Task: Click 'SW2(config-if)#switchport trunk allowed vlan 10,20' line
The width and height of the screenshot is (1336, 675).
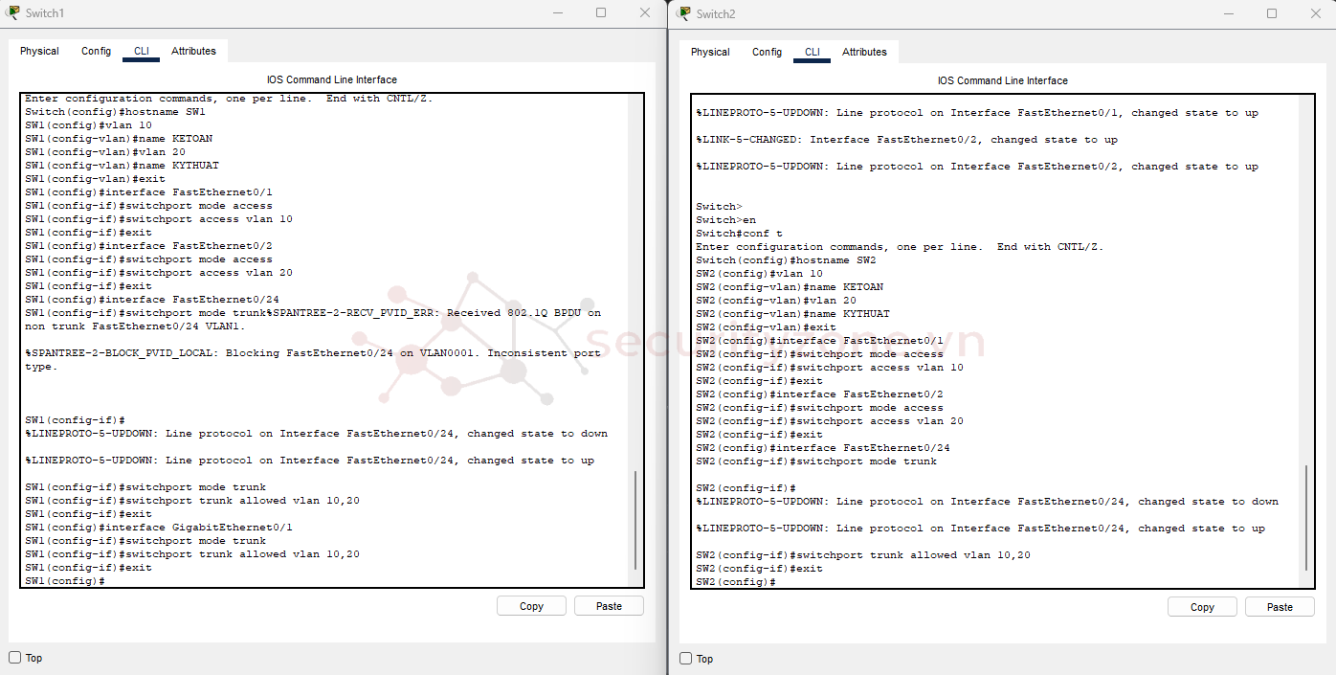Action: [863, 555]
